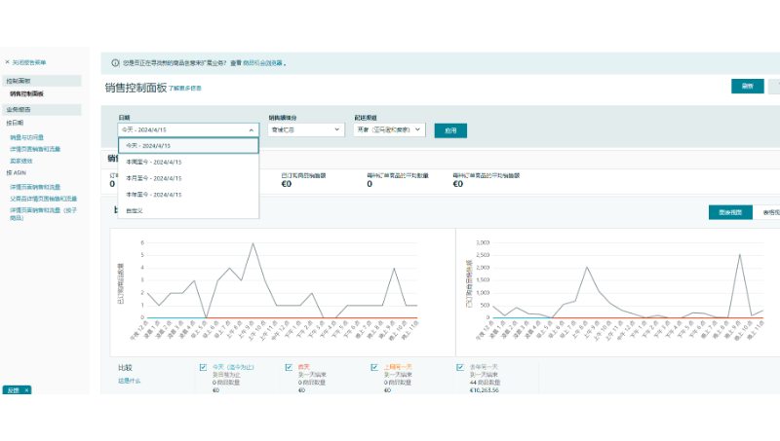Open the 了解更多信息 learn more link
Image resolution: width=780 pixels, height=441 pixels.
184,89
